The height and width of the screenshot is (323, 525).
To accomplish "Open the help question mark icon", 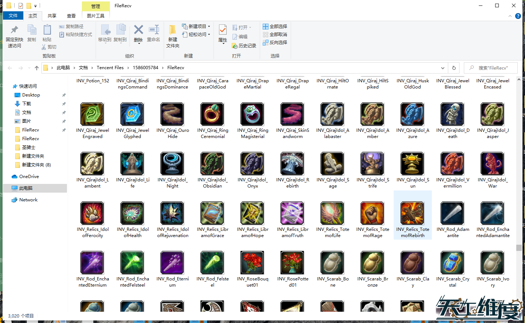I will click(x=518, y=16).
